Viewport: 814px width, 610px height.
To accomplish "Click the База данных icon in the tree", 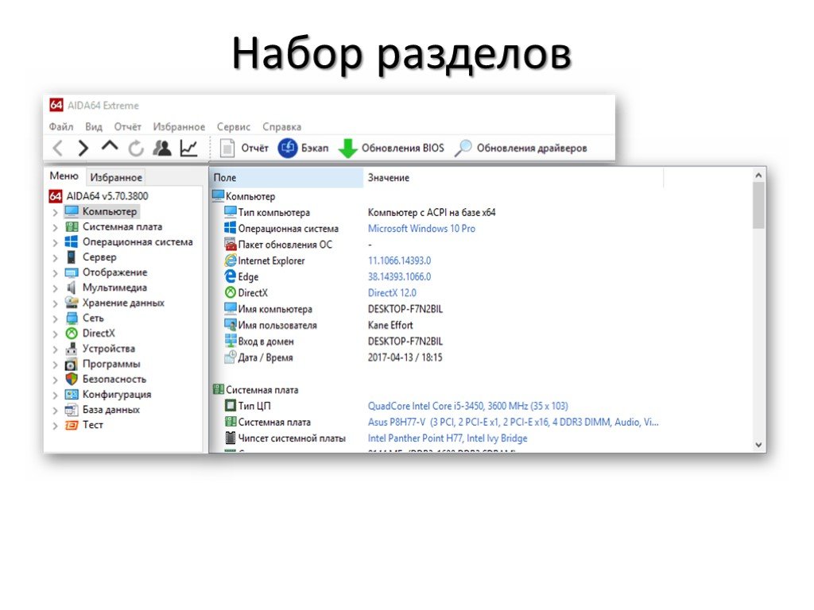I will pyautogui.click(x=72, y=410).
